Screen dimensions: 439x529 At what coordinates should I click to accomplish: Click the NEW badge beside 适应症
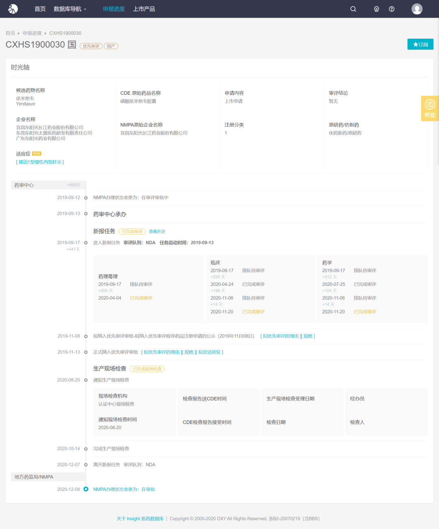[37, 154]
